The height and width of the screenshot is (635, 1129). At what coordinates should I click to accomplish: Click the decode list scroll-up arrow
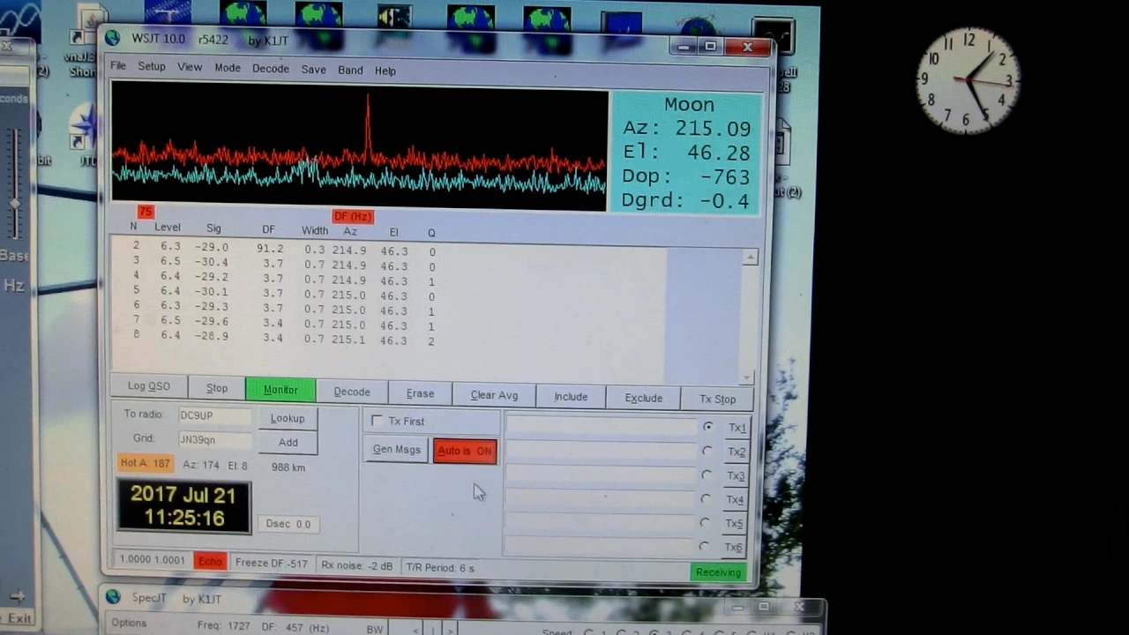(750, 258)
